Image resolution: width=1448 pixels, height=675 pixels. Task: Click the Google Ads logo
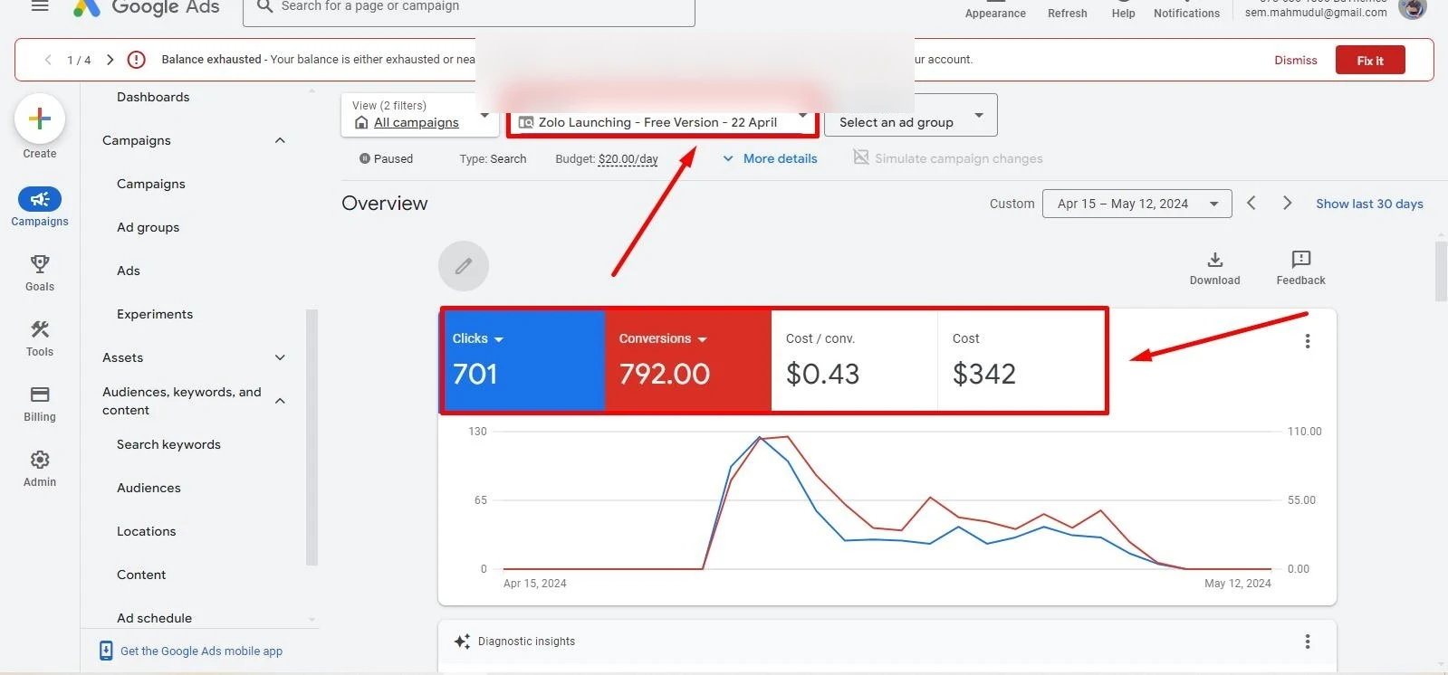(147, 8)
